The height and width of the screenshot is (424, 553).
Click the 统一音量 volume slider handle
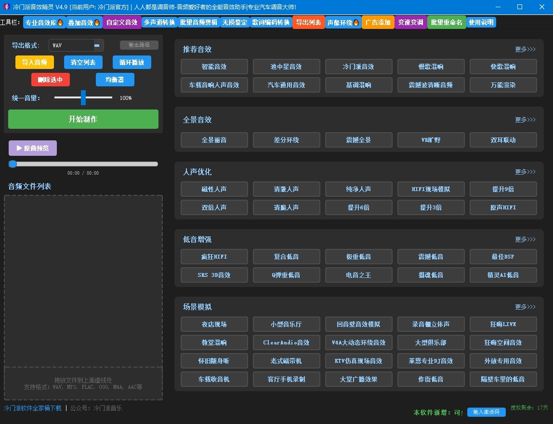[x=83, y=97]
